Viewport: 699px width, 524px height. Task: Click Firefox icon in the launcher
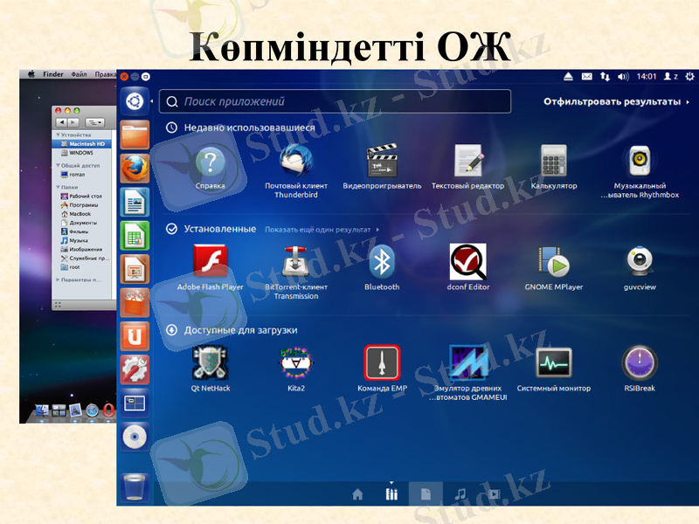coord(135,168)
